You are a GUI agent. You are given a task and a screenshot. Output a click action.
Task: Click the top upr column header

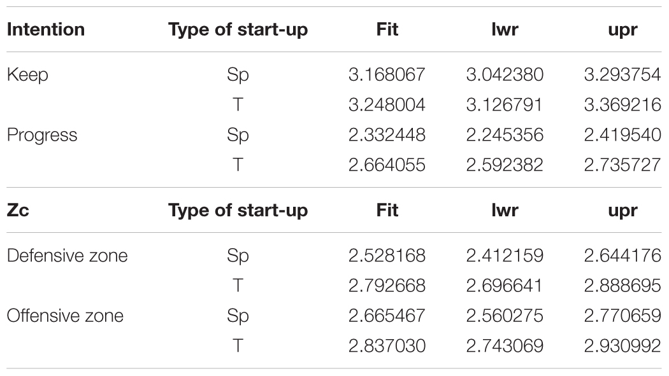623,31
